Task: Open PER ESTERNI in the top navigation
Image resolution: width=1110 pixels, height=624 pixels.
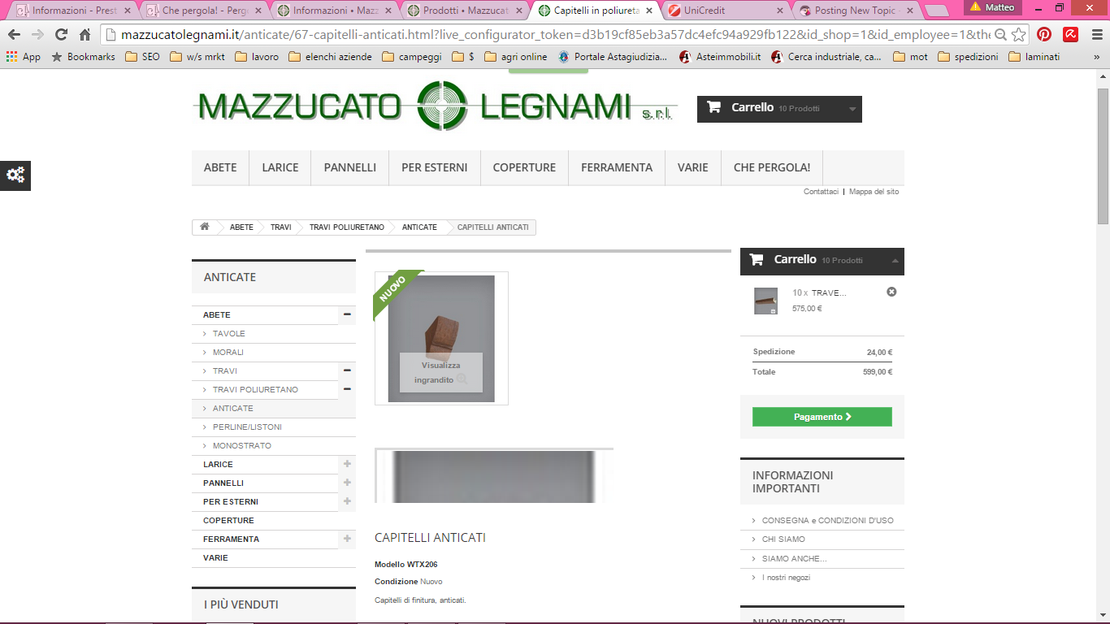Action: click(435, 167)
